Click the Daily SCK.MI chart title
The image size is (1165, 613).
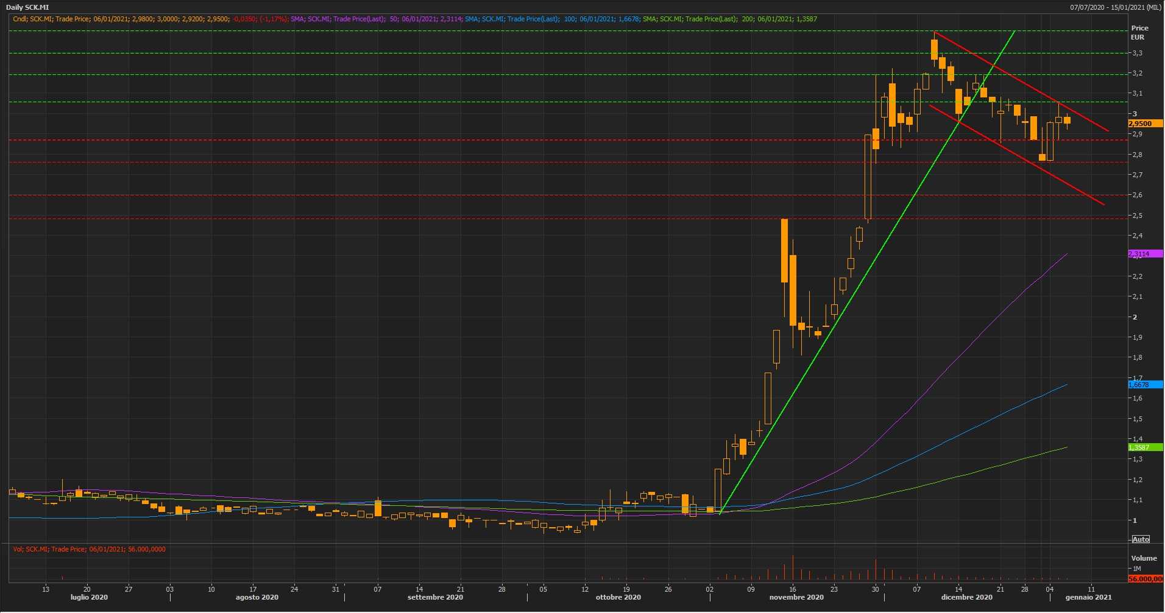pyautogui.click(x=27, y=7)
